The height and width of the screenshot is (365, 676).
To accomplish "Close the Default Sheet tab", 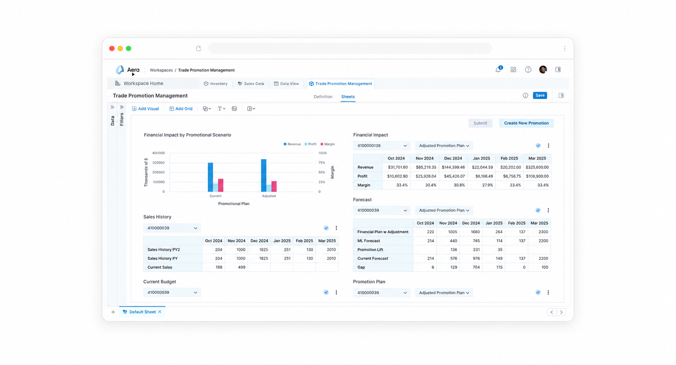I will coord(160,312).
